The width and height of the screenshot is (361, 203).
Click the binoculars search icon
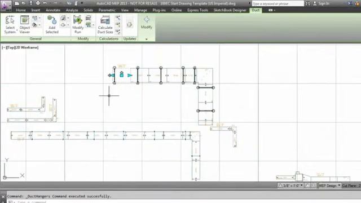(x=307, y=3)
